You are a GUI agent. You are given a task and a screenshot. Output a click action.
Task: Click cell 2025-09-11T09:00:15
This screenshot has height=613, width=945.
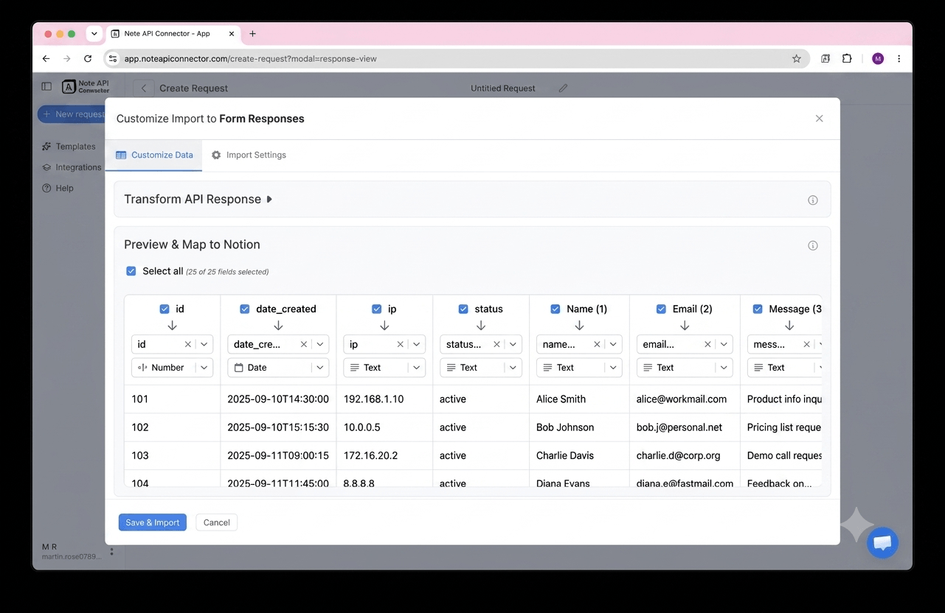(x=278, y=455)
